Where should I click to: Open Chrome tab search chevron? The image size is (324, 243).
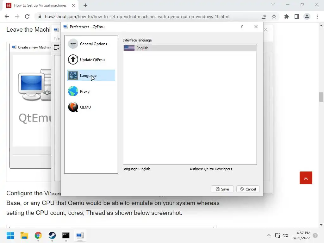[273, 4]
